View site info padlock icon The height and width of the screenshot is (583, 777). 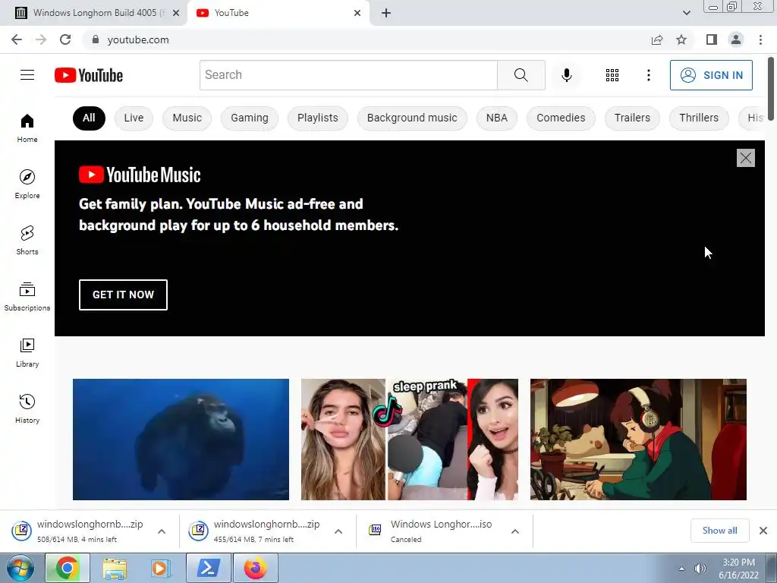96,39
